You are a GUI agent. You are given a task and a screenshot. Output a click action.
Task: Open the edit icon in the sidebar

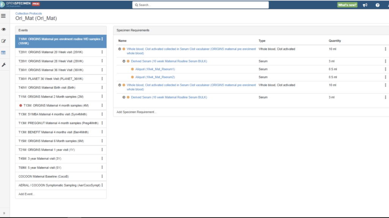coord(3,40)
